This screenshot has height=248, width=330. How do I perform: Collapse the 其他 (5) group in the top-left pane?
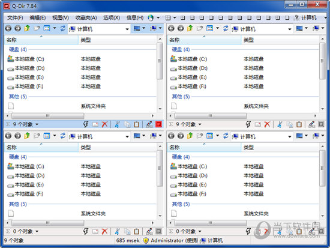pos(17,97)
